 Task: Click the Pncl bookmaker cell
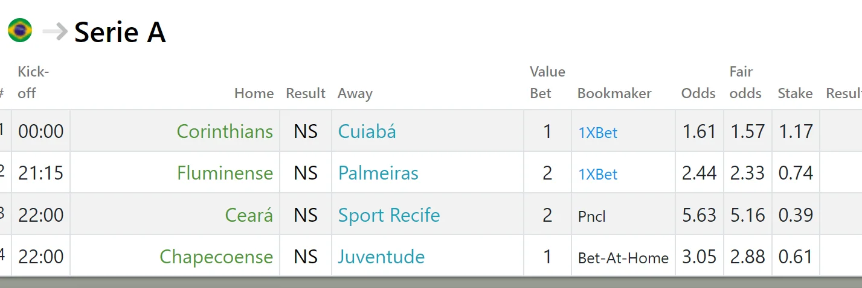592,216
